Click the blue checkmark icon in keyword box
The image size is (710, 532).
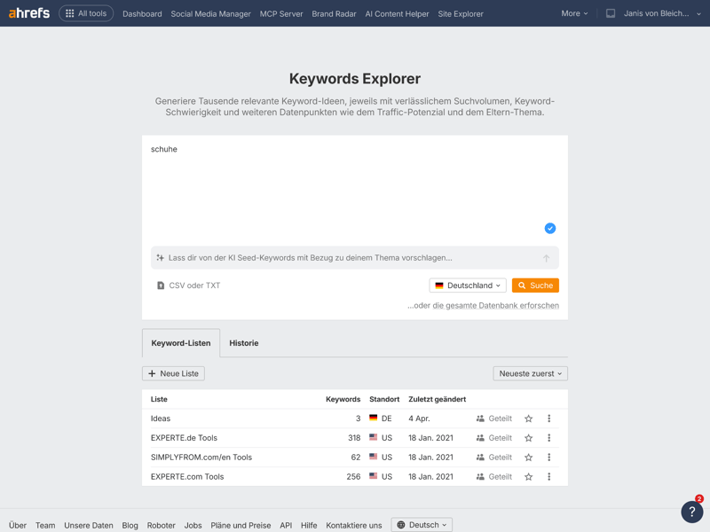(x=549, y=228)
